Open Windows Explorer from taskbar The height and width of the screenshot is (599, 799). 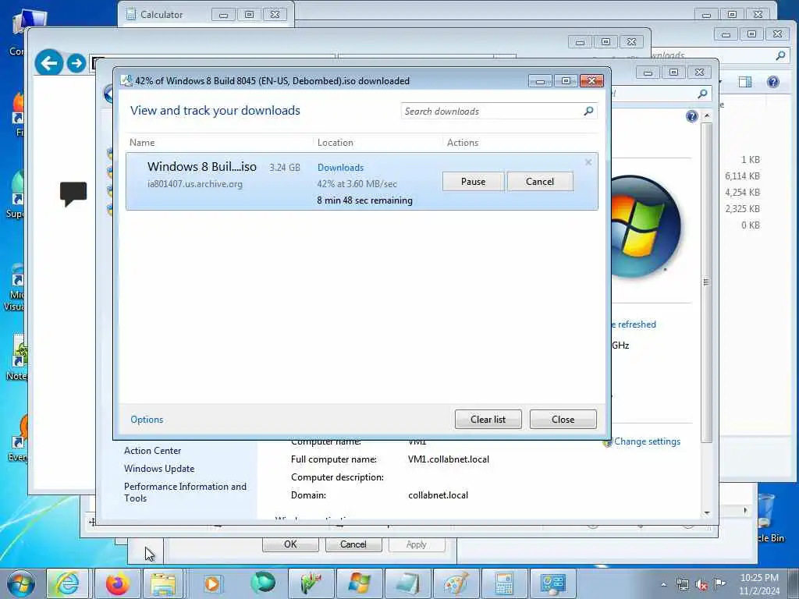point(163,583)
